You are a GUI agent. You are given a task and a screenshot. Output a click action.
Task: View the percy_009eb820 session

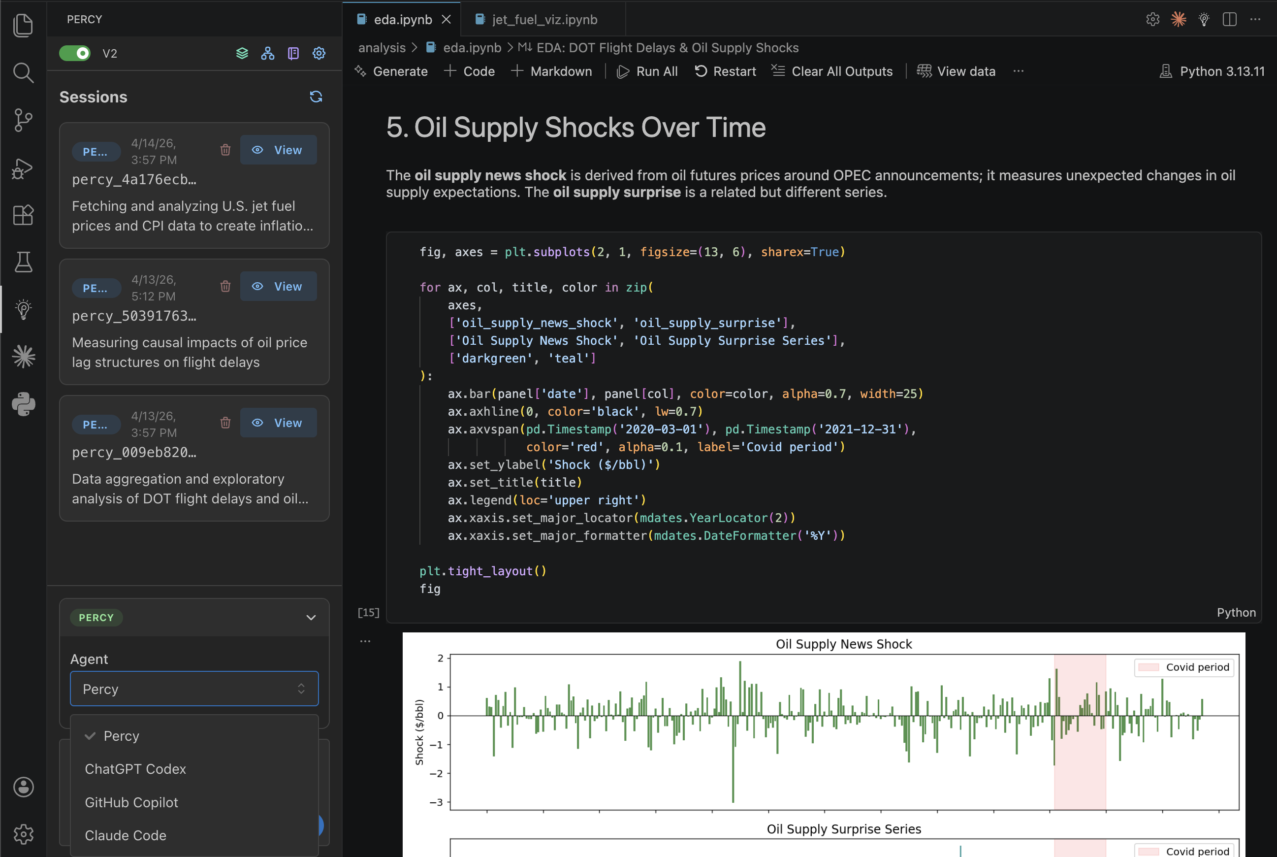coord(278,423)
